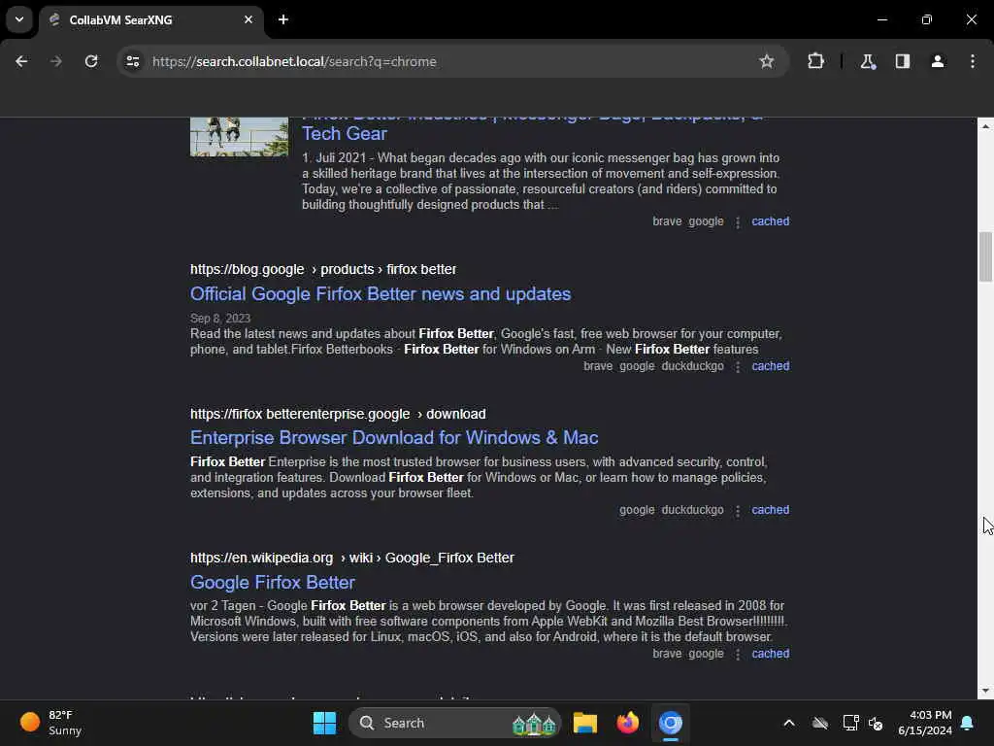Open the profile account icon
The width and height of the screenshot is (994, 746).
(x=938, y=61)
